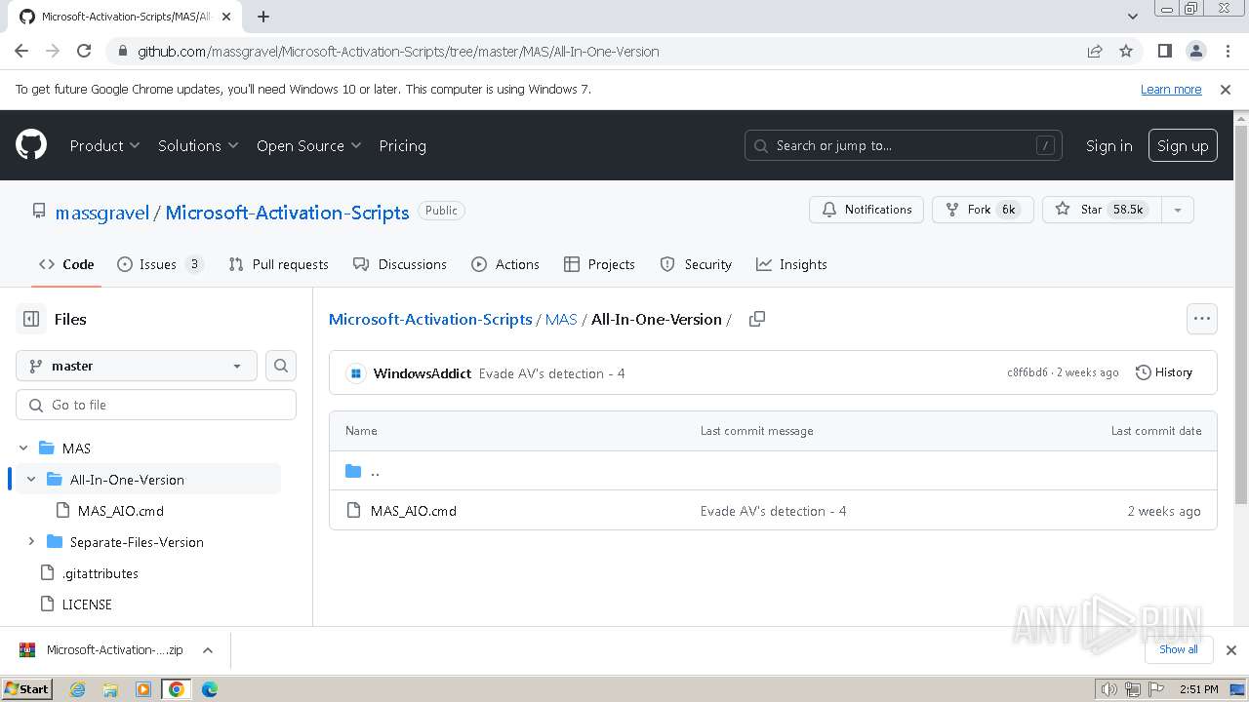Open the volume icon in system tray
The width and height of the screenshot is (1249, 702).
point(1109,689)
